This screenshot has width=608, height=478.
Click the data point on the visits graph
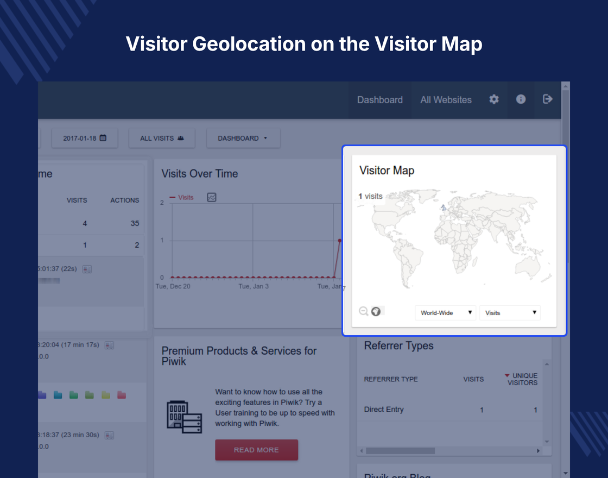339,241
